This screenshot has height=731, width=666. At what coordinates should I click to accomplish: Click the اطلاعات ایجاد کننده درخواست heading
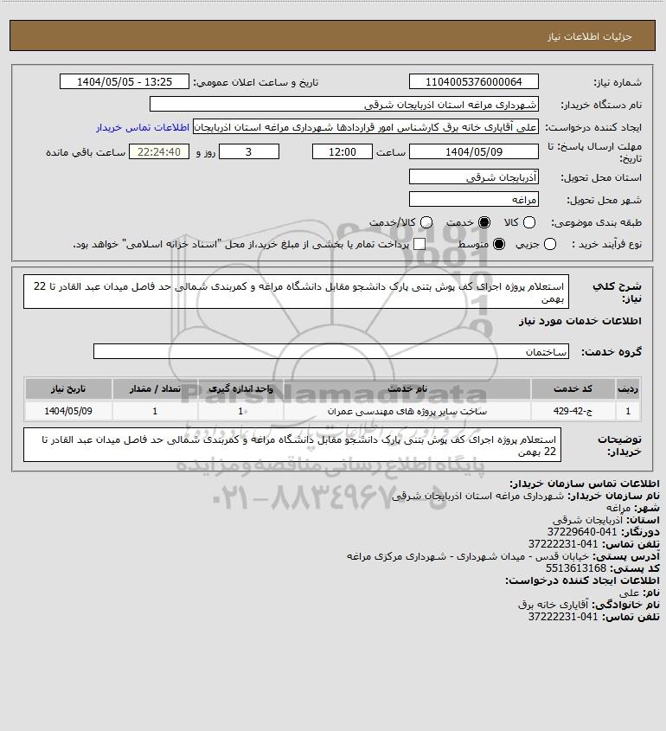tap(582, 580)
